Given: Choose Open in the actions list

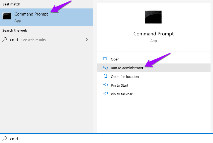Looking at the screenshot, I should (154, 59).
